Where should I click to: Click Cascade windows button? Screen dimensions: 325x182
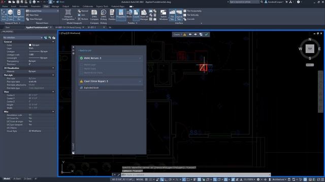[189, 19]
